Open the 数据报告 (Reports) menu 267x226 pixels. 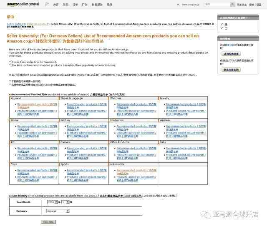(x=97, y=5)
